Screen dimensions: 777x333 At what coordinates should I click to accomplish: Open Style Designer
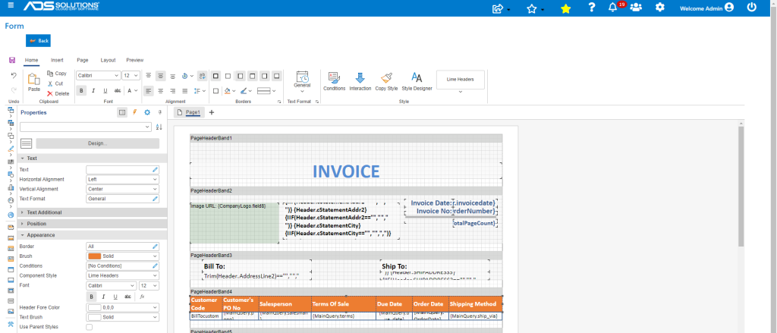(417, 82)
